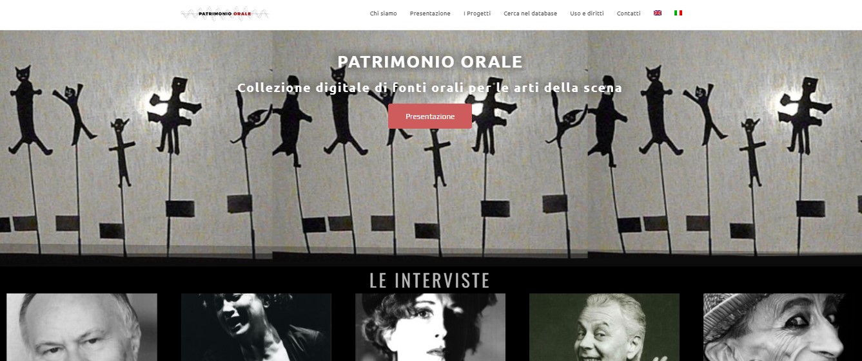This screenshot has height=361, width=862.
Task: Select the Italian flag language icon
Action: (x=678, y=13)
